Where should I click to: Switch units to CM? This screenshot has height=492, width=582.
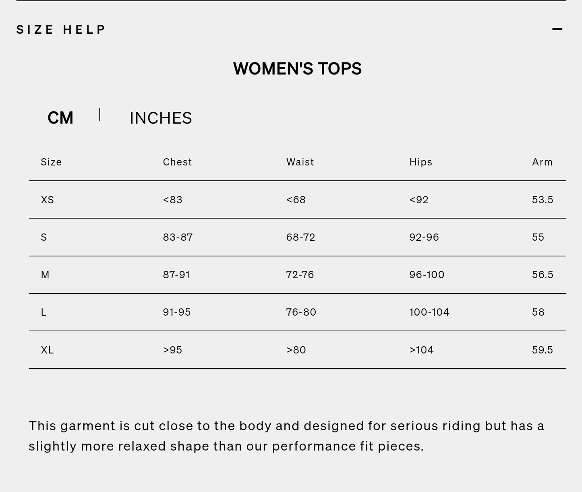click(x=60, y=118)
